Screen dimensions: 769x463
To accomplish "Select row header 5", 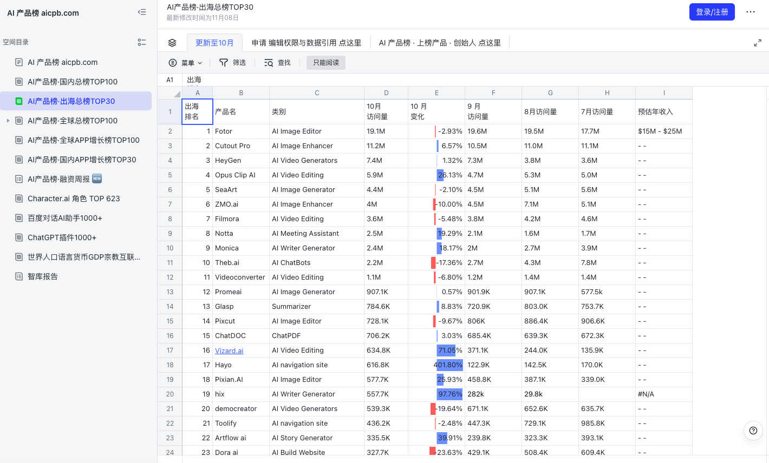I will (170, 175).
